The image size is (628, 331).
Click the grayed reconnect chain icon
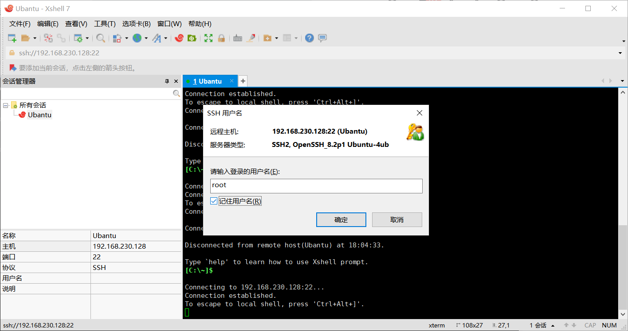click(x=61, y=38)
